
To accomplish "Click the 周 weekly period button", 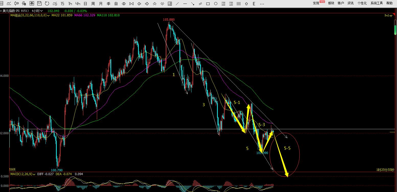I will (x=93, y=4).
